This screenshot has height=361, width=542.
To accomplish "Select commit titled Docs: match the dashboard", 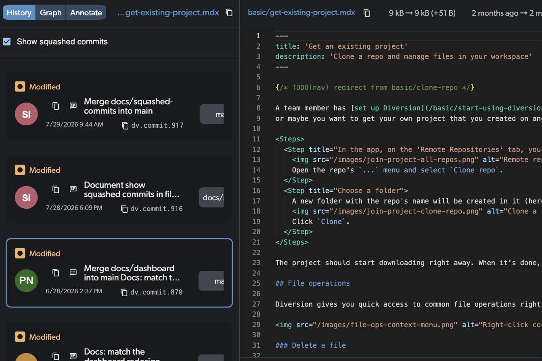I will (122, 355).
